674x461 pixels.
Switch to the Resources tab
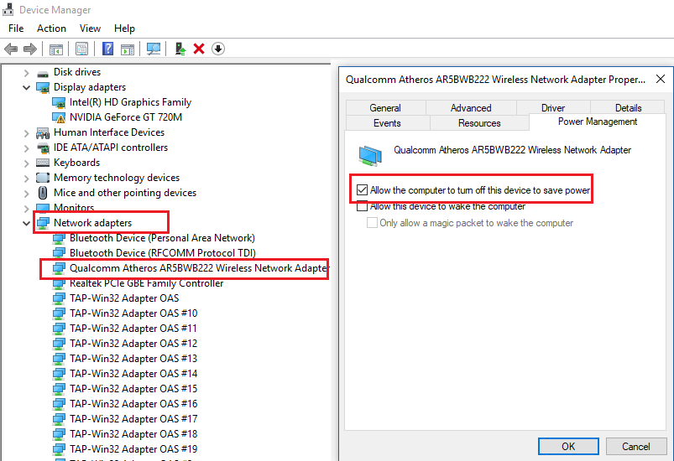tap(479, 123)
